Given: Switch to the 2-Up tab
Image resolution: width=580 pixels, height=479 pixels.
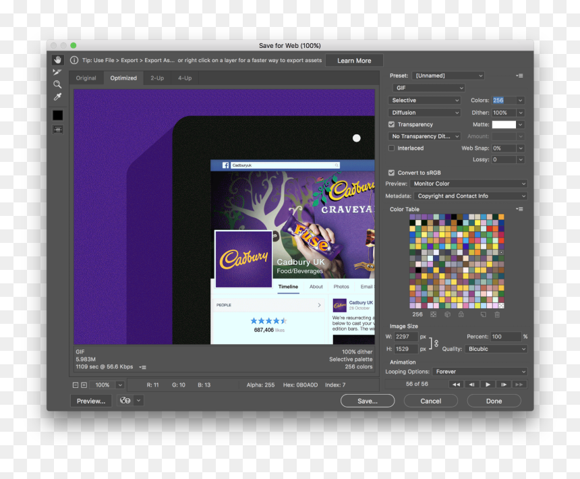Looking at the screenshot, I should pyautogui.click(x=157, y=78).
